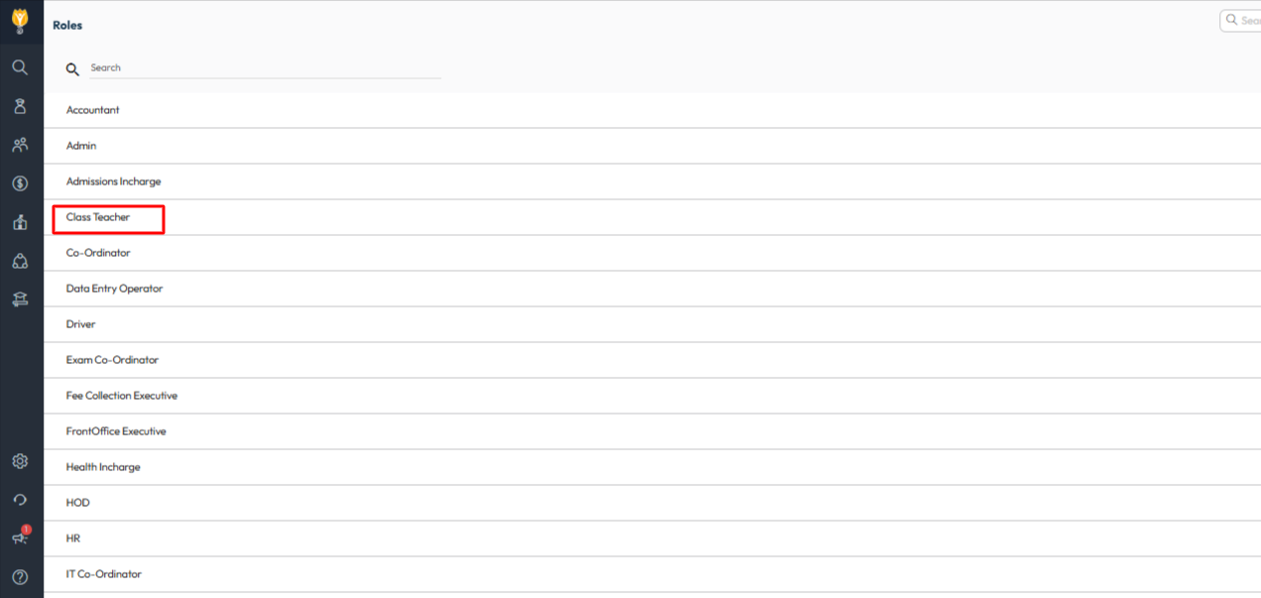Select the IT Co-Ordinator role
1261x598 pixels.
104,574
